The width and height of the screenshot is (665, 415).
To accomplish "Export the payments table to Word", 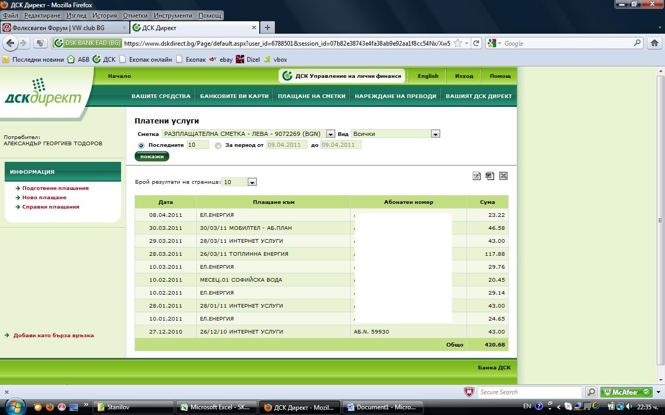I will pyautogui.click(x=490, y=176).
